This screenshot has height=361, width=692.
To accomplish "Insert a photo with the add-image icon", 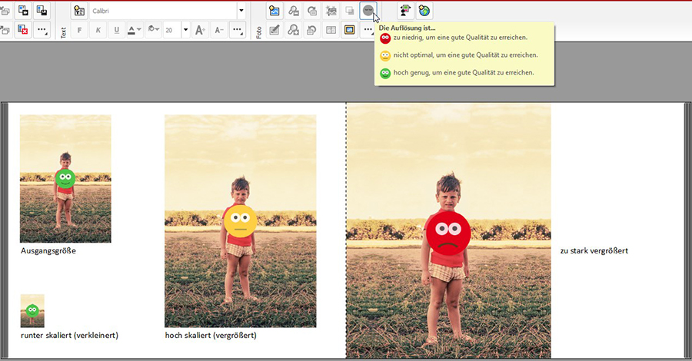I will [x=274, y=11].
